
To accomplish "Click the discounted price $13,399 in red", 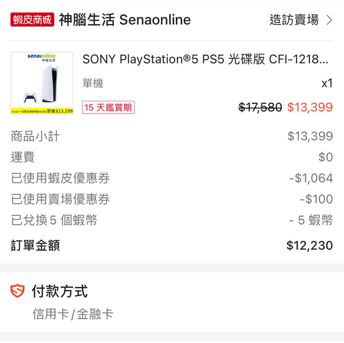I will [310, 107].
